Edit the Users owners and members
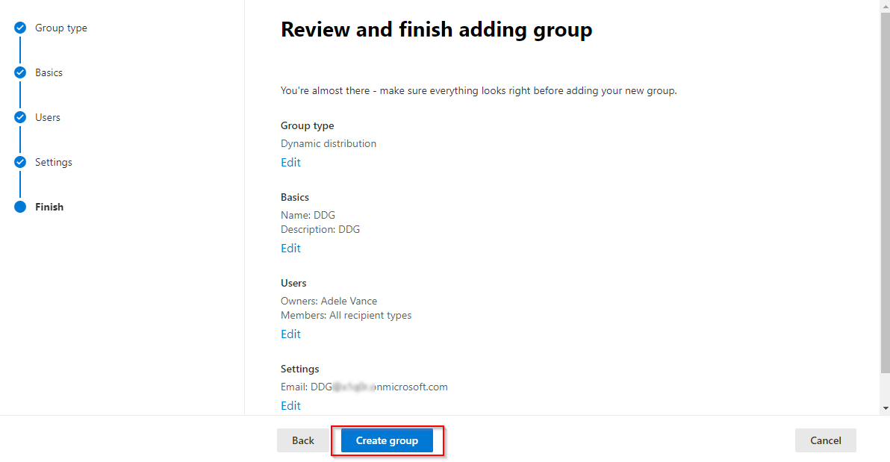The height and width of the screenshot is (462, 890). [x=290, y=334]
